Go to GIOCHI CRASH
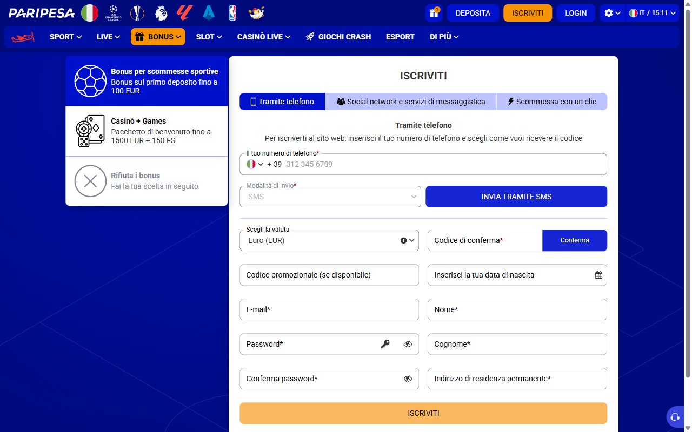The height and width of the screenshot is (432, 692). tap(338, 37)
